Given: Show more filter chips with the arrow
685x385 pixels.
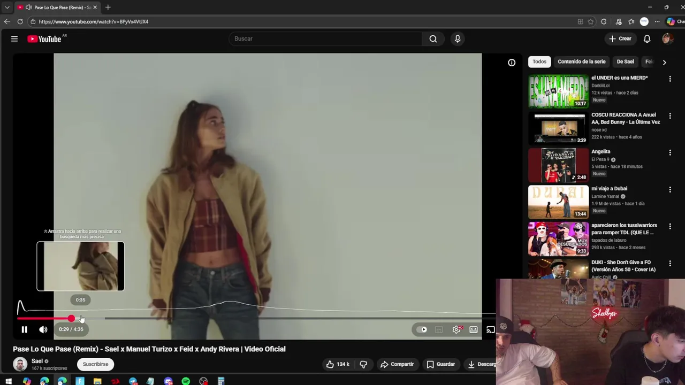Looking at the screenshot, I should (x=664, y=62).
